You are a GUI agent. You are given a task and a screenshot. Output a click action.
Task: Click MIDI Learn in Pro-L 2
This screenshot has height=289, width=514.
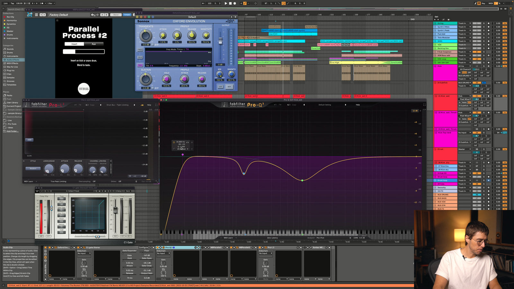pyautogui.click(x=29, y=181)
